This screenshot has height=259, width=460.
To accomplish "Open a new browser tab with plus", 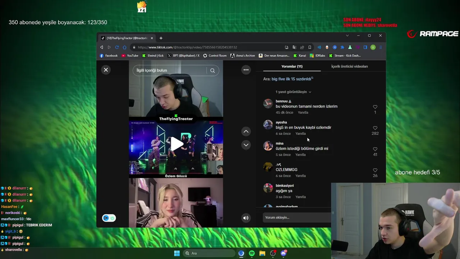I will pos(161,38).
